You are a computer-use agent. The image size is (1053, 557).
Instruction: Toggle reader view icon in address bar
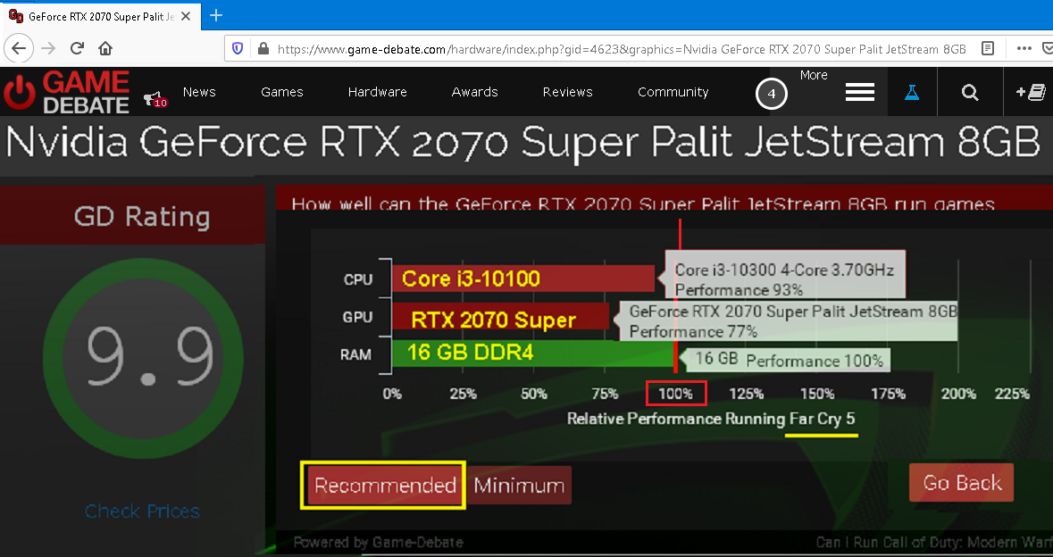click(x=987, y=48)
